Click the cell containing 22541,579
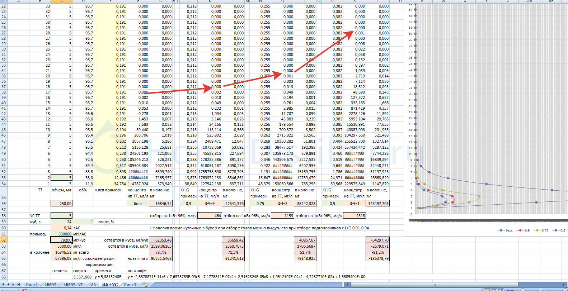Image resolution: width=568 pixels, height=291 pixels. 233,204
